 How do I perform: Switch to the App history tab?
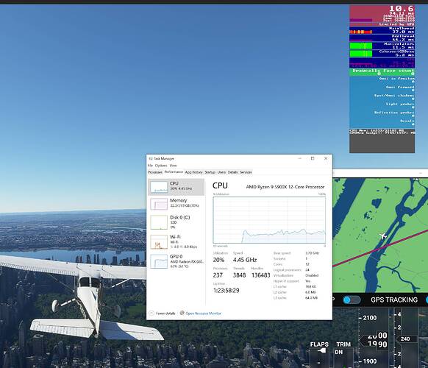[x=194, y=172]
